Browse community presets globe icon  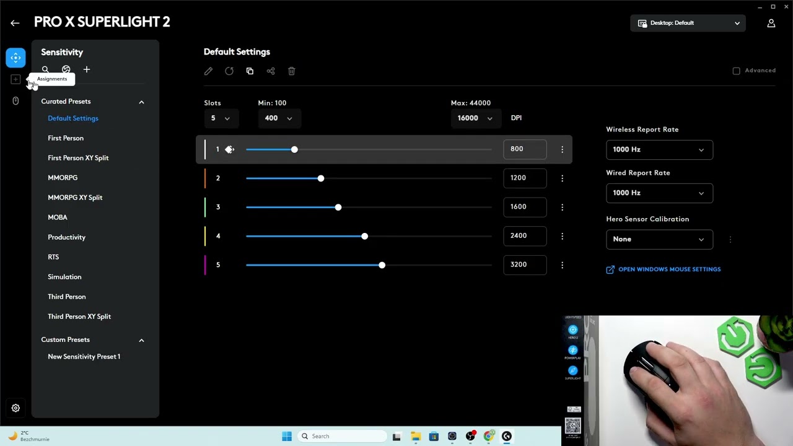[66, 70]
